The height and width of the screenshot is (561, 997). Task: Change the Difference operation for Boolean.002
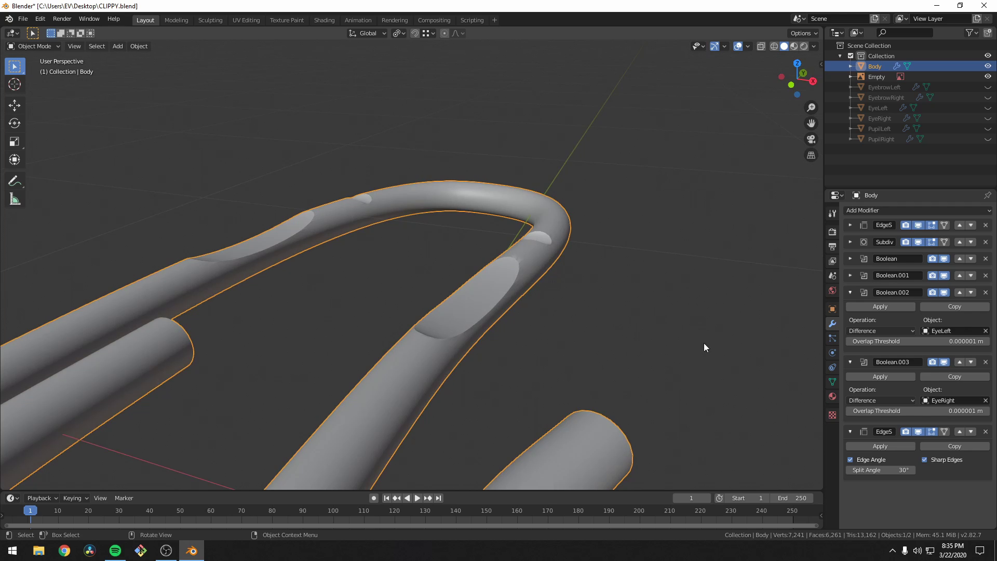pyautogui.click(x=881, y=331)
